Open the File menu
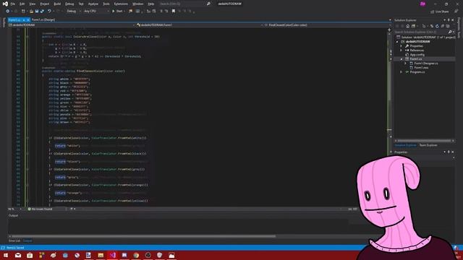Image resolution: width=463 pixels, height=260 pixels. pos(13,4)
